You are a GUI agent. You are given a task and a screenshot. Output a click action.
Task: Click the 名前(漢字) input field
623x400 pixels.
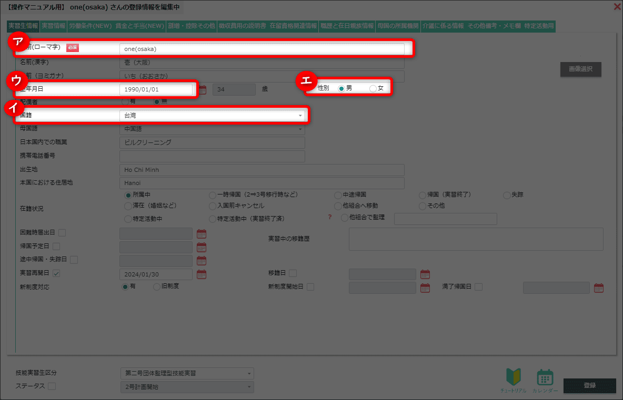coord(262,63)
